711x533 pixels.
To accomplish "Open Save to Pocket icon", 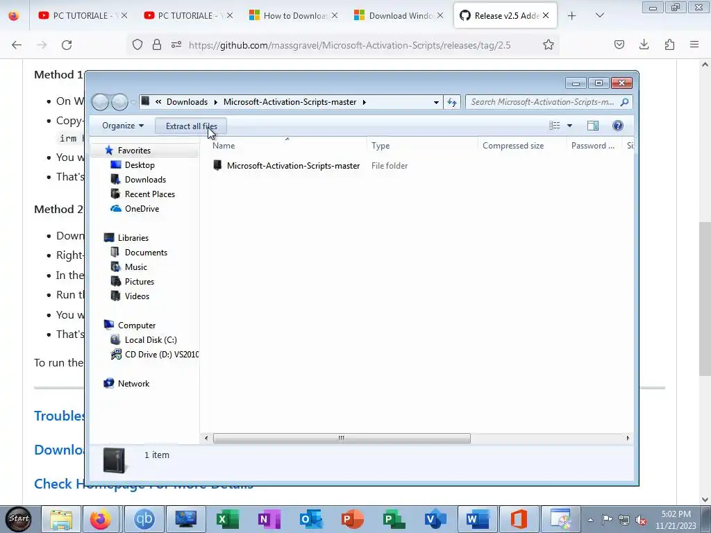I will point(619,44).
